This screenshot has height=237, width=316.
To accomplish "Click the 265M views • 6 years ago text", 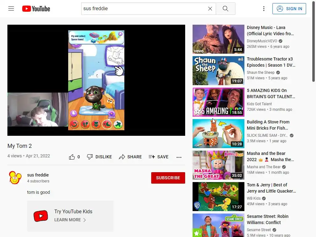I will (268, 47).
